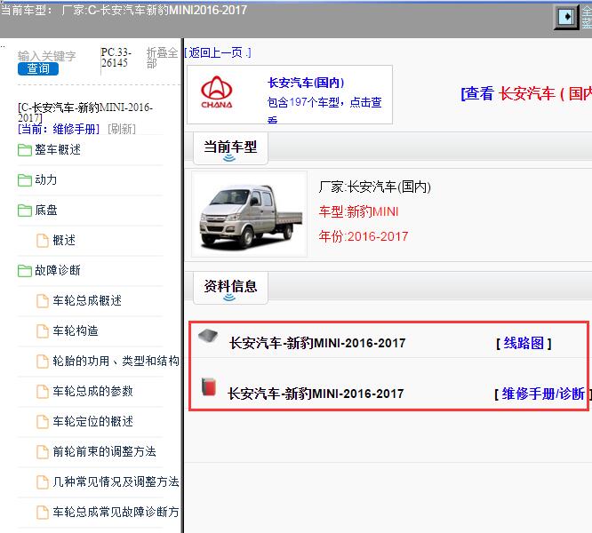Open 车轮总成常见故障诊断方 document
This screenshot has width=592, height=533.
pyautogui.click(x=116, y=512)
